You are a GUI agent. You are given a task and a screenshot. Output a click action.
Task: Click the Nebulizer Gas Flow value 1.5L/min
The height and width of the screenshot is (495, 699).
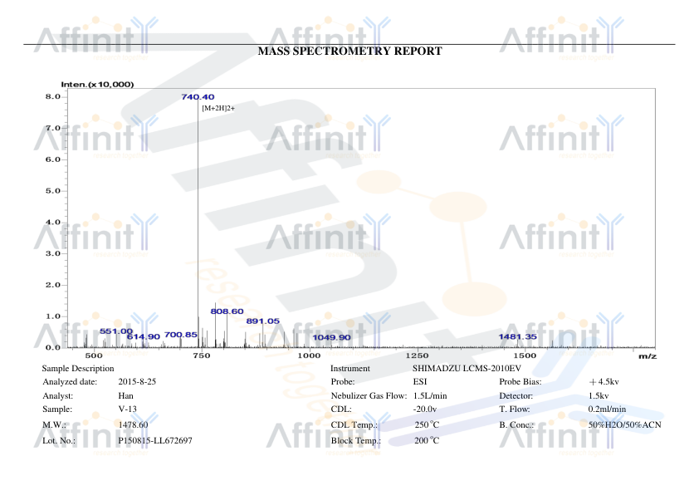tap(430, 395)
